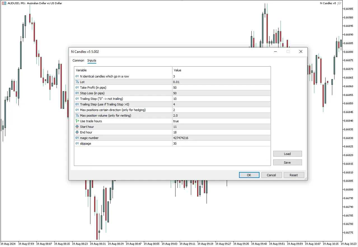358x247 pixels.
Task: Click the N Candles v5 expert hat icon
Action: 339,3
